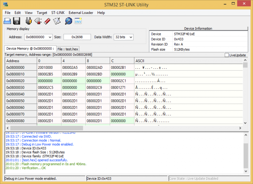Click the memory grid vertical scrollbar down arrow

245,123
